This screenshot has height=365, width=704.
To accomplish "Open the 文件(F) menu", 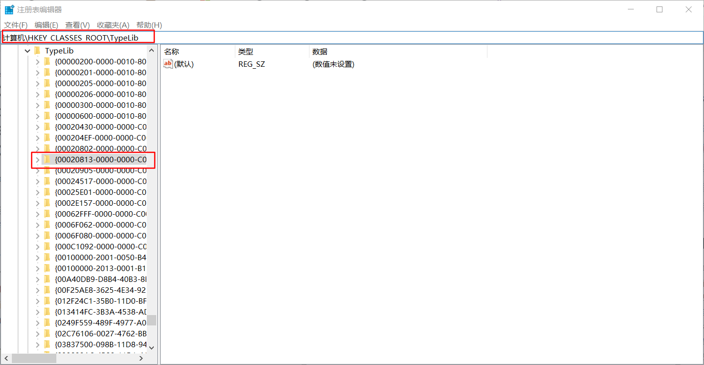I will [16, 25].
